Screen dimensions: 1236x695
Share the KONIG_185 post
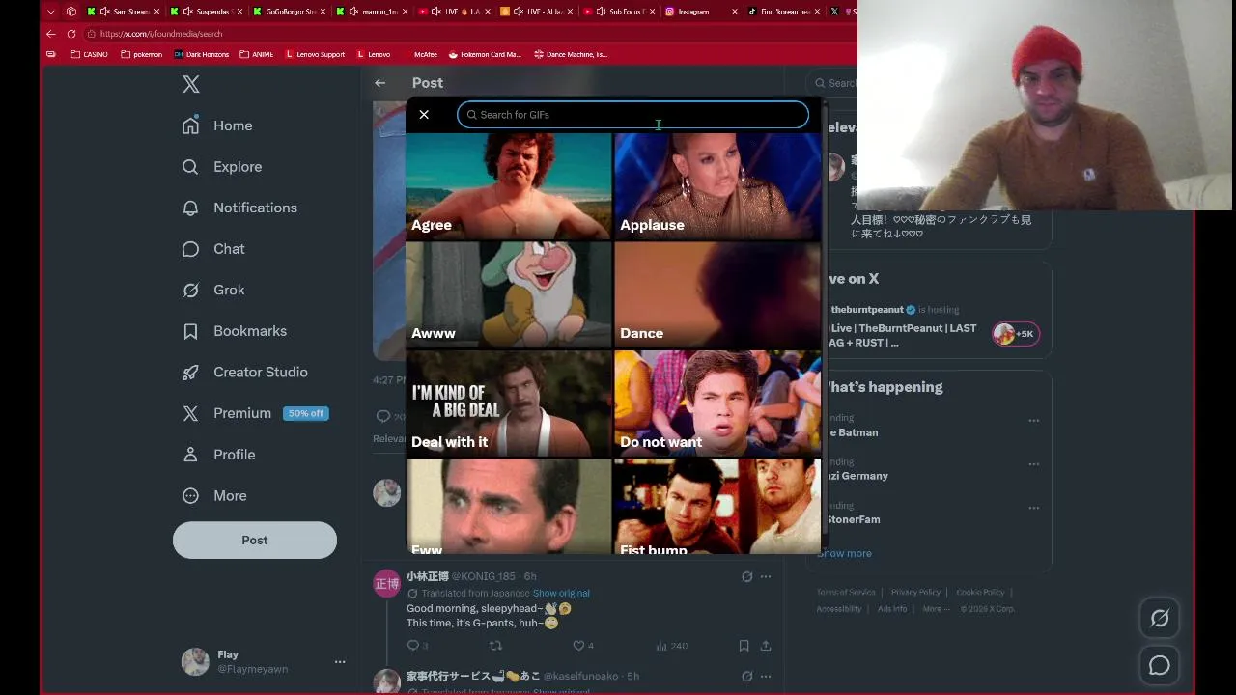pyautogui.click(x=766, y=645)
